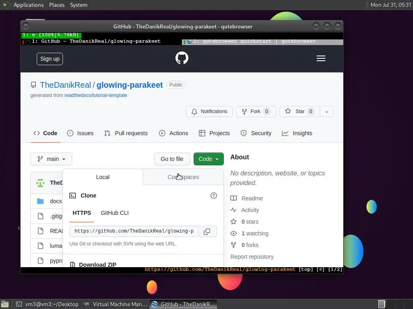Select the Code repository tab
413x309 pixels.
point(45,133)
